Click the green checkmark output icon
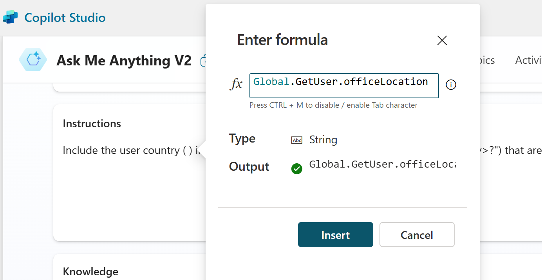542x280 pixels. [x=297, y=169]
